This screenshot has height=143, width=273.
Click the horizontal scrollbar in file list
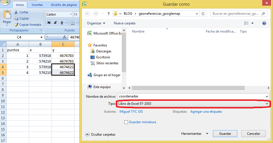(188, 88)
